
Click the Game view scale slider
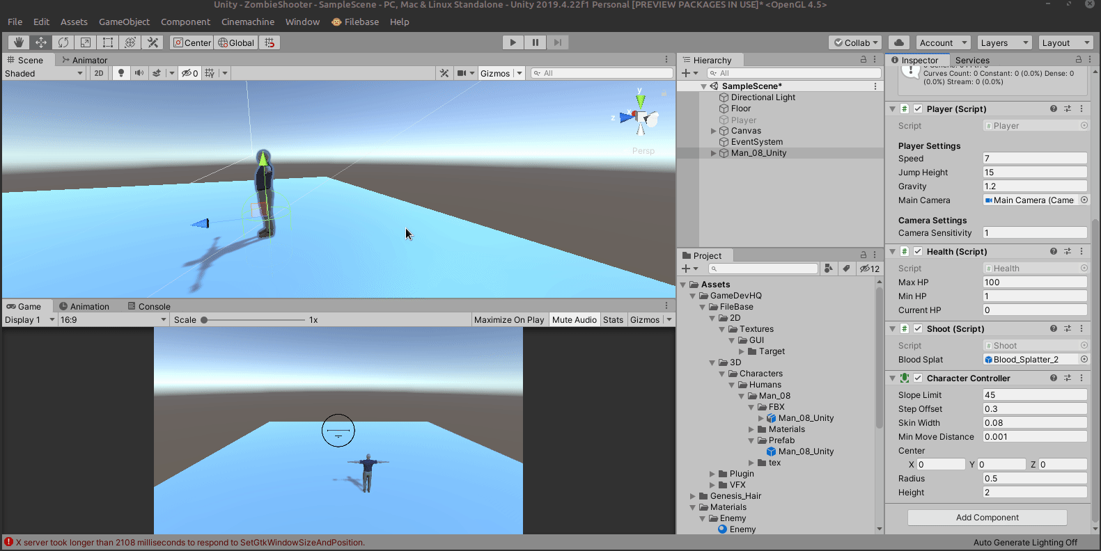(254, 320)
